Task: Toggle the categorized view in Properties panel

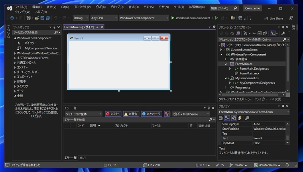Action: tap(221, 118)
